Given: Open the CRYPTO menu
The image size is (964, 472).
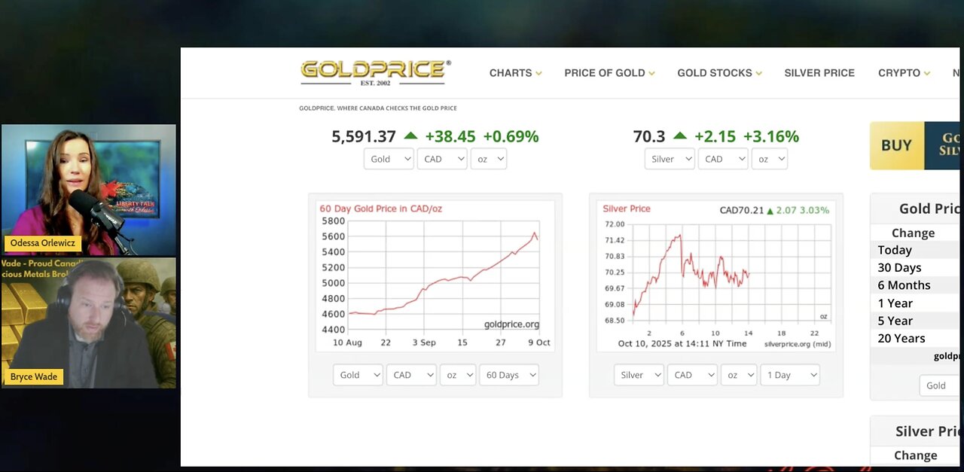Looking at the screenshot, I should pos(904,73).
